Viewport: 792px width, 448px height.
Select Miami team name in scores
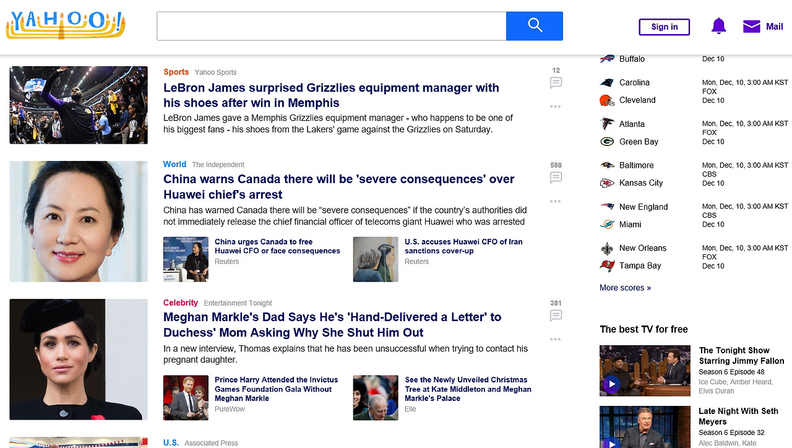point(630,225)
